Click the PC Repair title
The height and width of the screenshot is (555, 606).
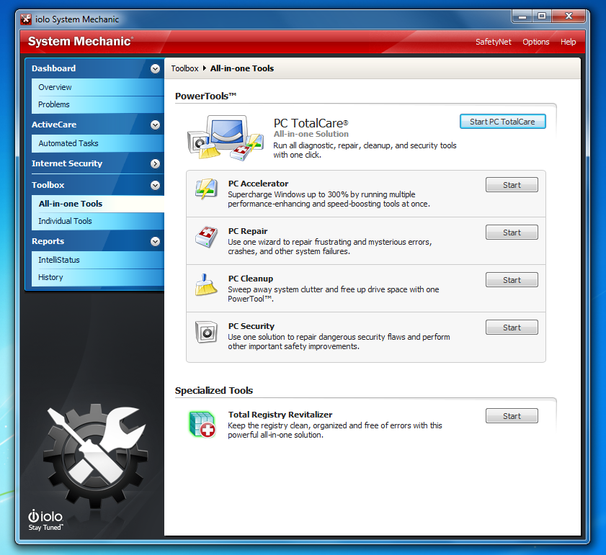[x=248, y=231]
